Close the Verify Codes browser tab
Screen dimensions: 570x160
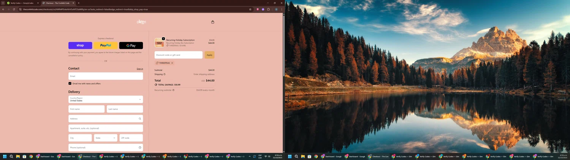click(38, 3)
